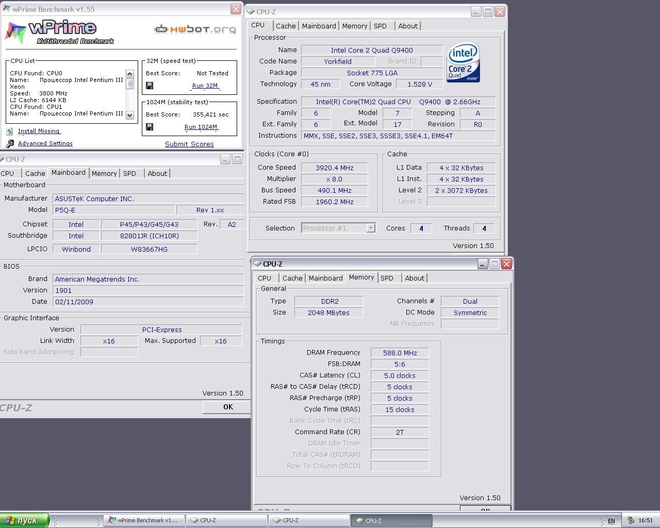
Task: Click the Windows Start button
Action: (24, 520)
